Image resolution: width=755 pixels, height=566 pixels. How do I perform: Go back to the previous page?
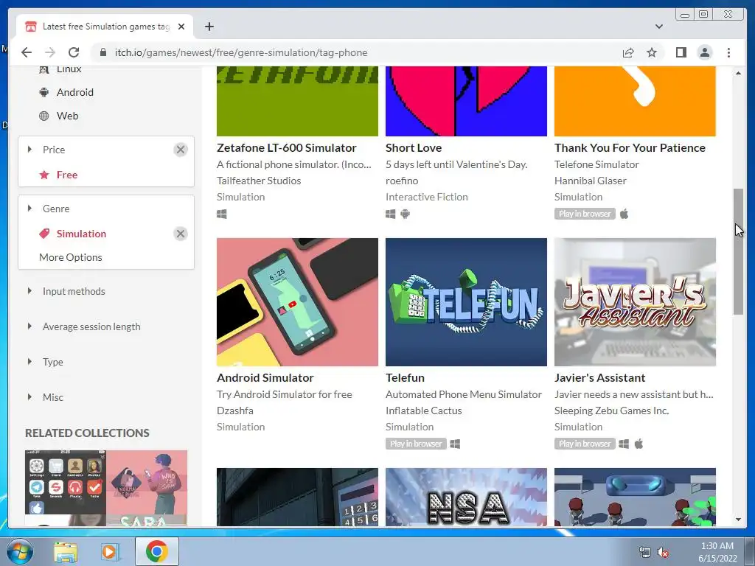tap(27, 52)
